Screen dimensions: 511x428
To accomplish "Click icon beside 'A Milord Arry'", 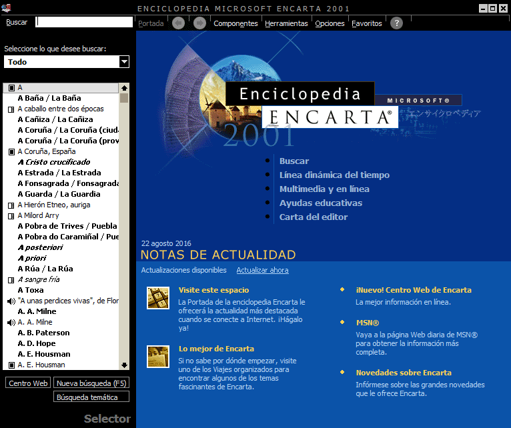I will coord(11,216).
